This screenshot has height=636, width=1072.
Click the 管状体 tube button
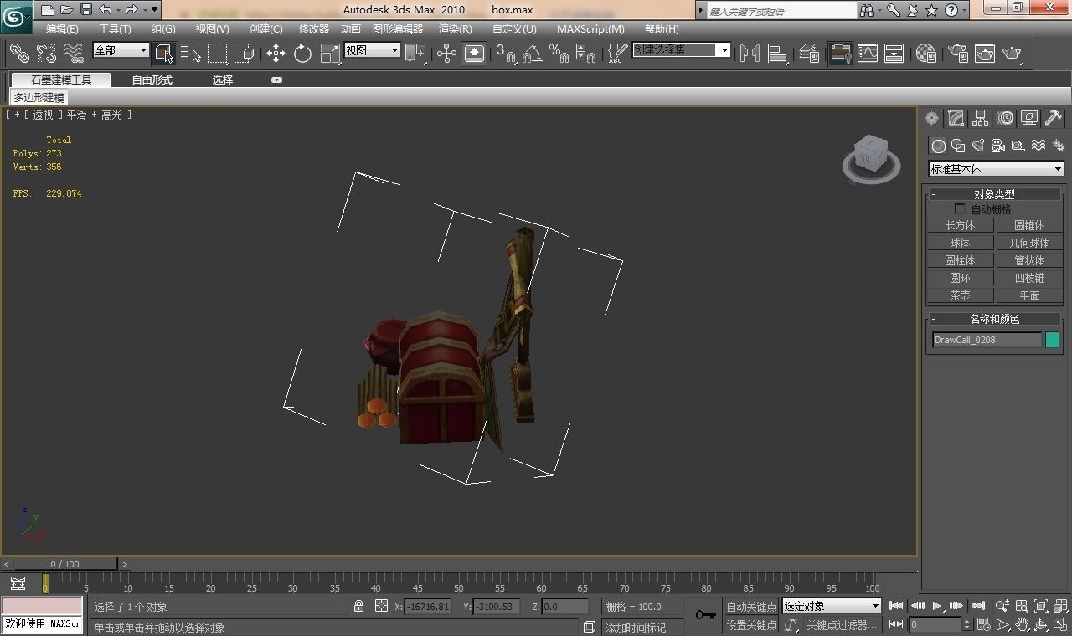[1029, 260]
